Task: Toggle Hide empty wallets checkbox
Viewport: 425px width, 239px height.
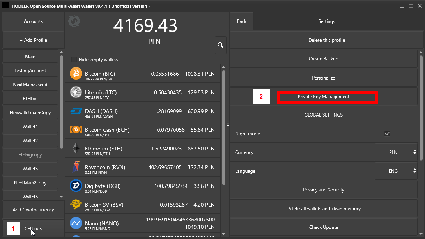Action: (74, 59)
